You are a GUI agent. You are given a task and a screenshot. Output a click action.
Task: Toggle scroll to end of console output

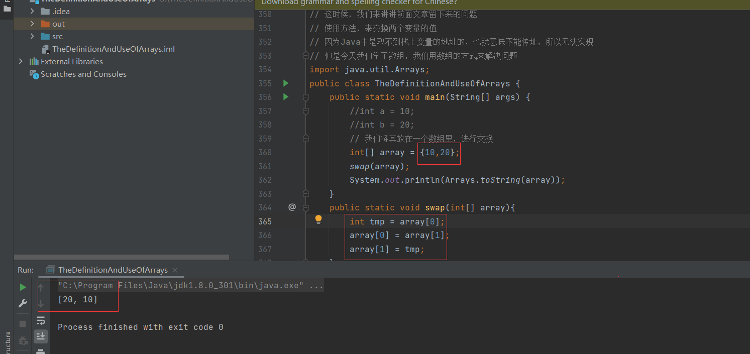[x=41, y=336]
